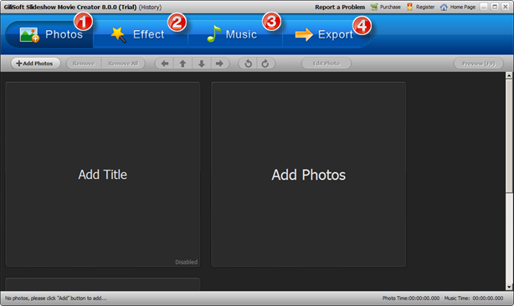Click the vertical scrollbar thumb
Viewport: 514px width, 306px height.
click(x=509, y=135)
